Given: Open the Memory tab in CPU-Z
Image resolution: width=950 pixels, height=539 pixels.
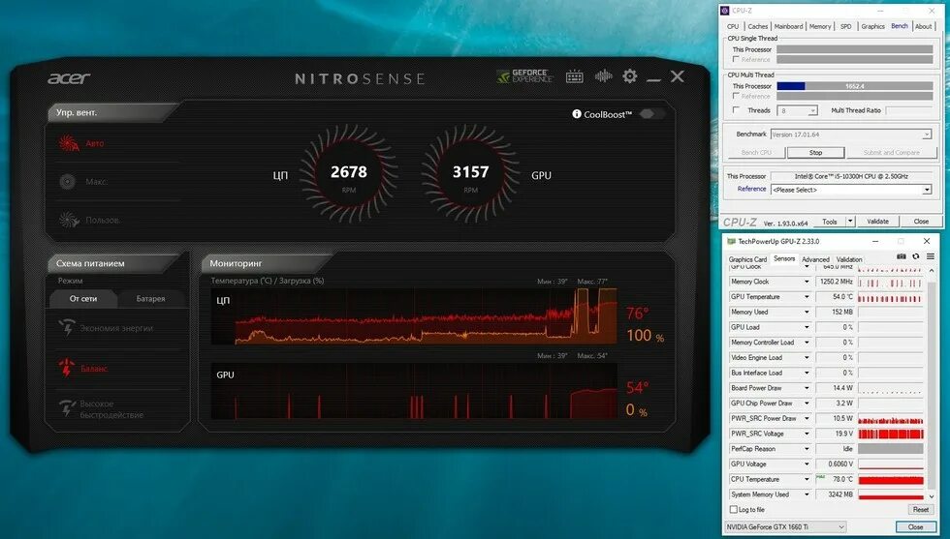Looking at the screenshot, I should click(820, 27).
